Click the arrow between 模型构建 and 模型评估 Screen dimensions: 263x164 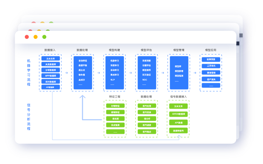coord(131,73)
